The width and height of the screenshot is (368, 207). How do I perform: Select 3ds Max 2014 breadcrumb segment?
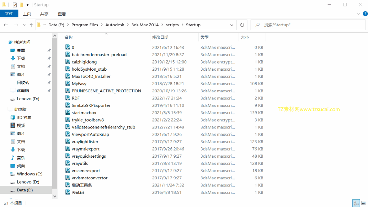click(145, 25)
